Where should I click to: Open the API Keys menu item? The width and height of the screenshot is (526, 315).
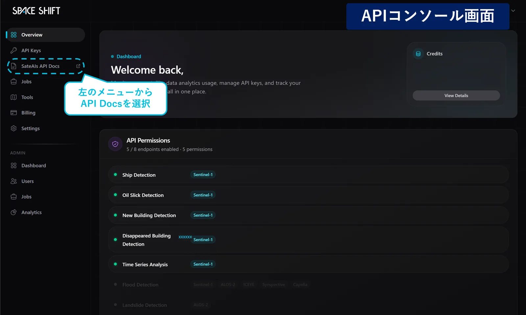pos(46,50)
